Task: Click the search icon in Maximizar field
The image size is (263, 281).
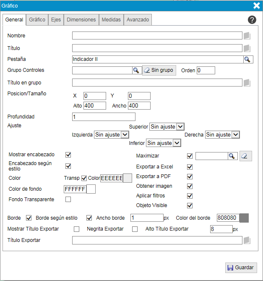Action: (x=231, y=156)
